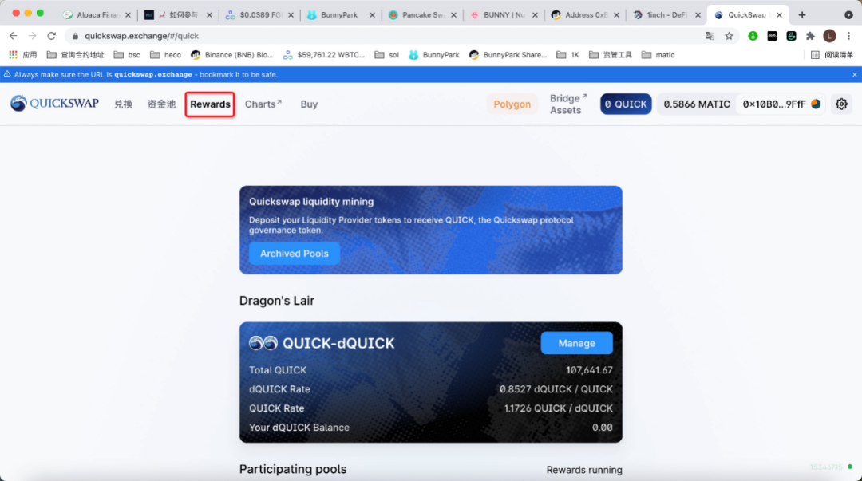Click the black square extension icon
Screen dimensions: 862x481
pyautogui.click(x=772, y=36)
